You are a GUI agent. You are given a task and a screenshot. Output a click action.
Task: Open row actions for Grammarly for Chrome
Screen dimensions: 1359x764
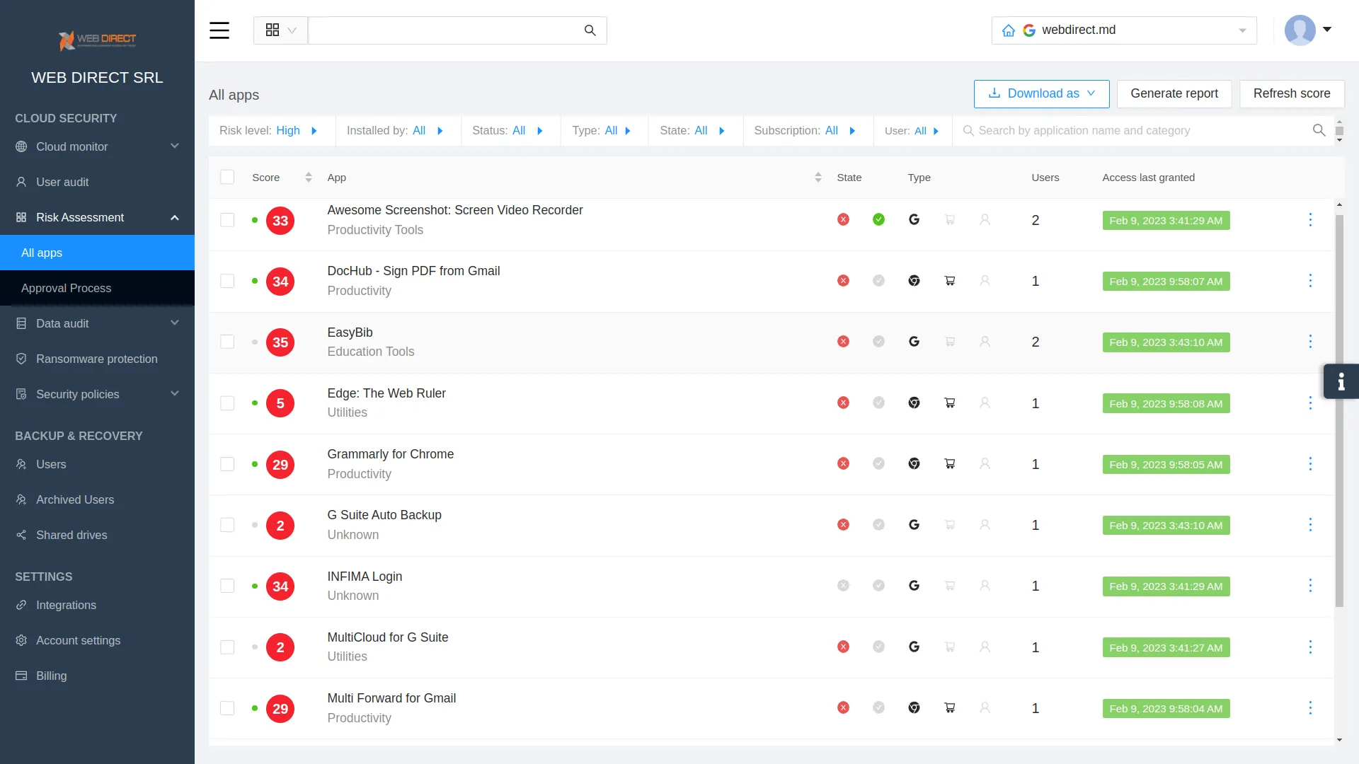[x=1310, y=464]
